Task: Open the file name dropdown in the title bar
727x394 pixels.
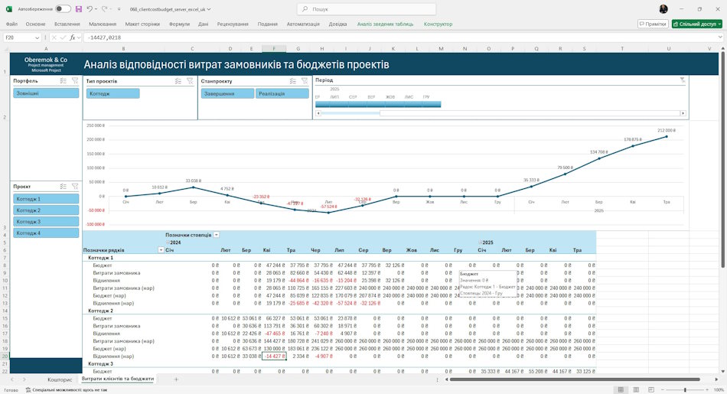Action: (209, 9)
